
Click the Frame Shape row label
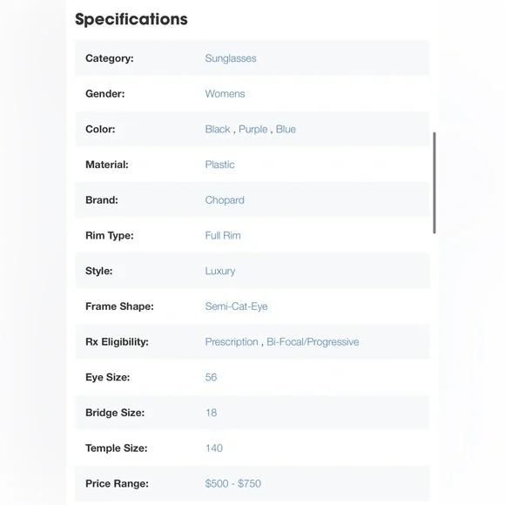(119, 306)
